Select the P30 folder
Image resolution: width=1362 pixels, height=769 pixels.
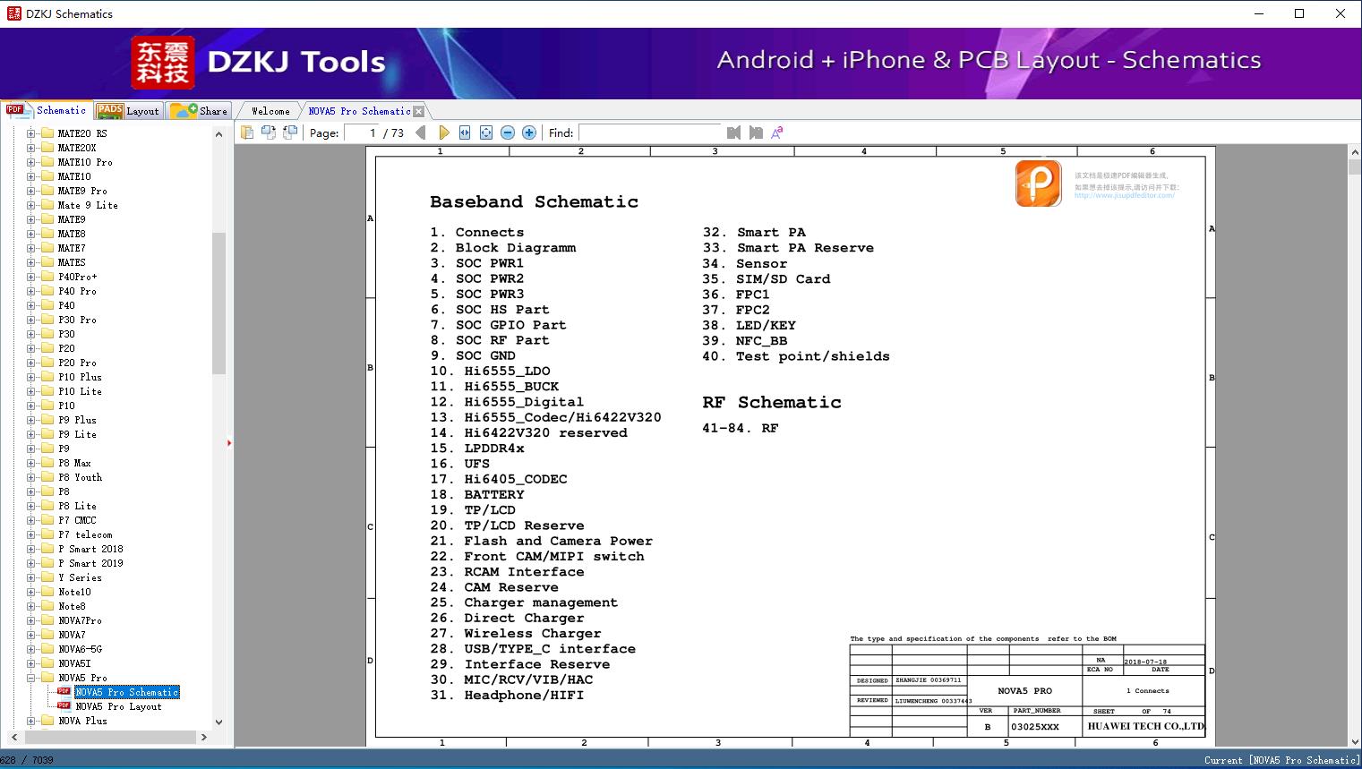click(67, 334)
